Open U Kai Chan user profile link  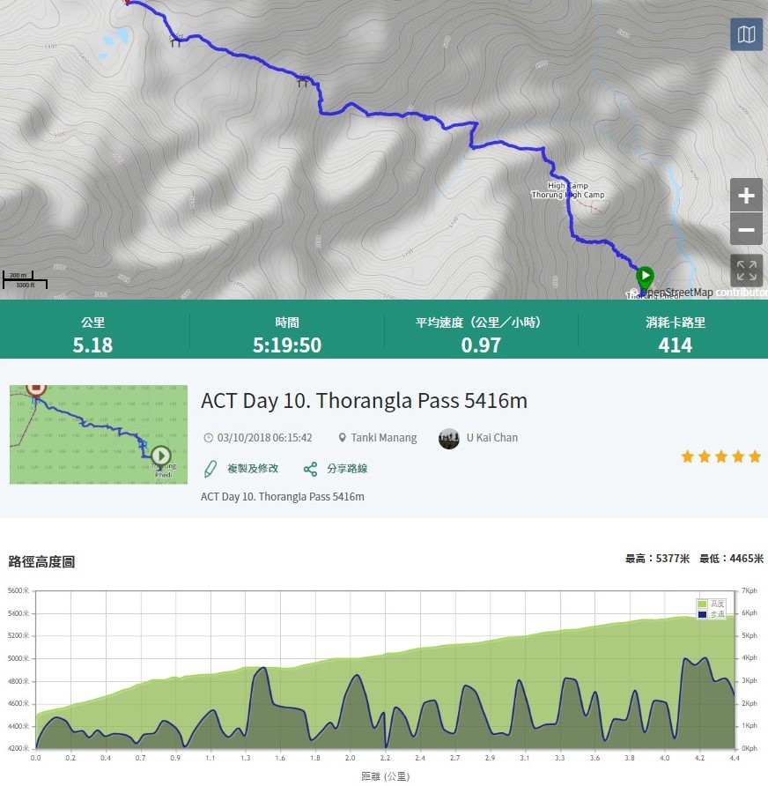pyautogui.click(x=491, y=438)
